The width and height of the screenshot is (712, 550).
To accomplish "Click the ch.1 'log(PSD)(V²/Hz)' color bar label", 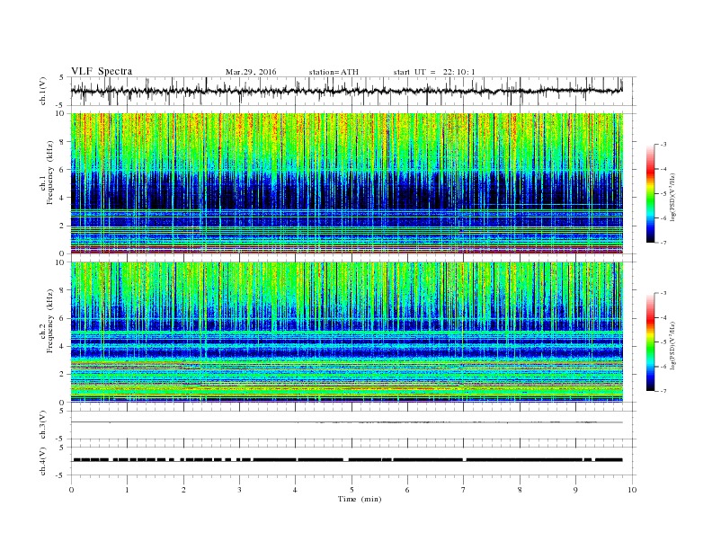I will (x=672, y=197).
